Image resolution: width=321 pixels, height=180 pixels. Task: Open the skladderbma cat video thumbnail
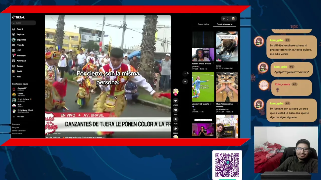click(x=227, y=87)
